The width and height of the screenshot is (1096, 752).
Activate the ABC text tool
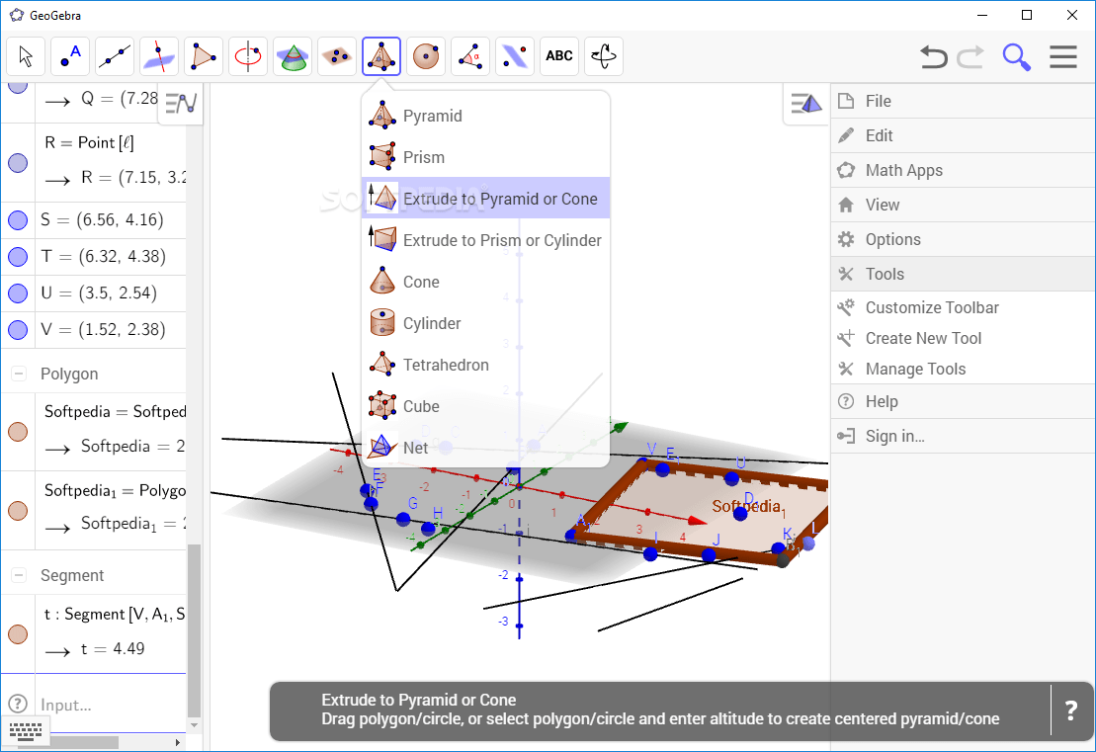coord(558,56)
